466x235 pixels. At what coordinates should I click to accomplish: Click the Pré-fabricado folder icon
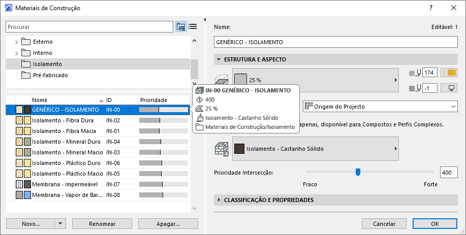pos(26,75)
